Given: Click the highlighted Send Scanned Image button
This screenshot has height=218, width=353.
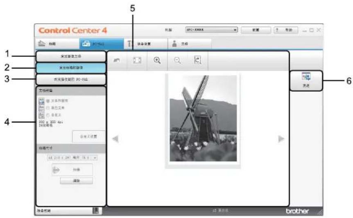Looking at the screenshot, I should (71, 68).
